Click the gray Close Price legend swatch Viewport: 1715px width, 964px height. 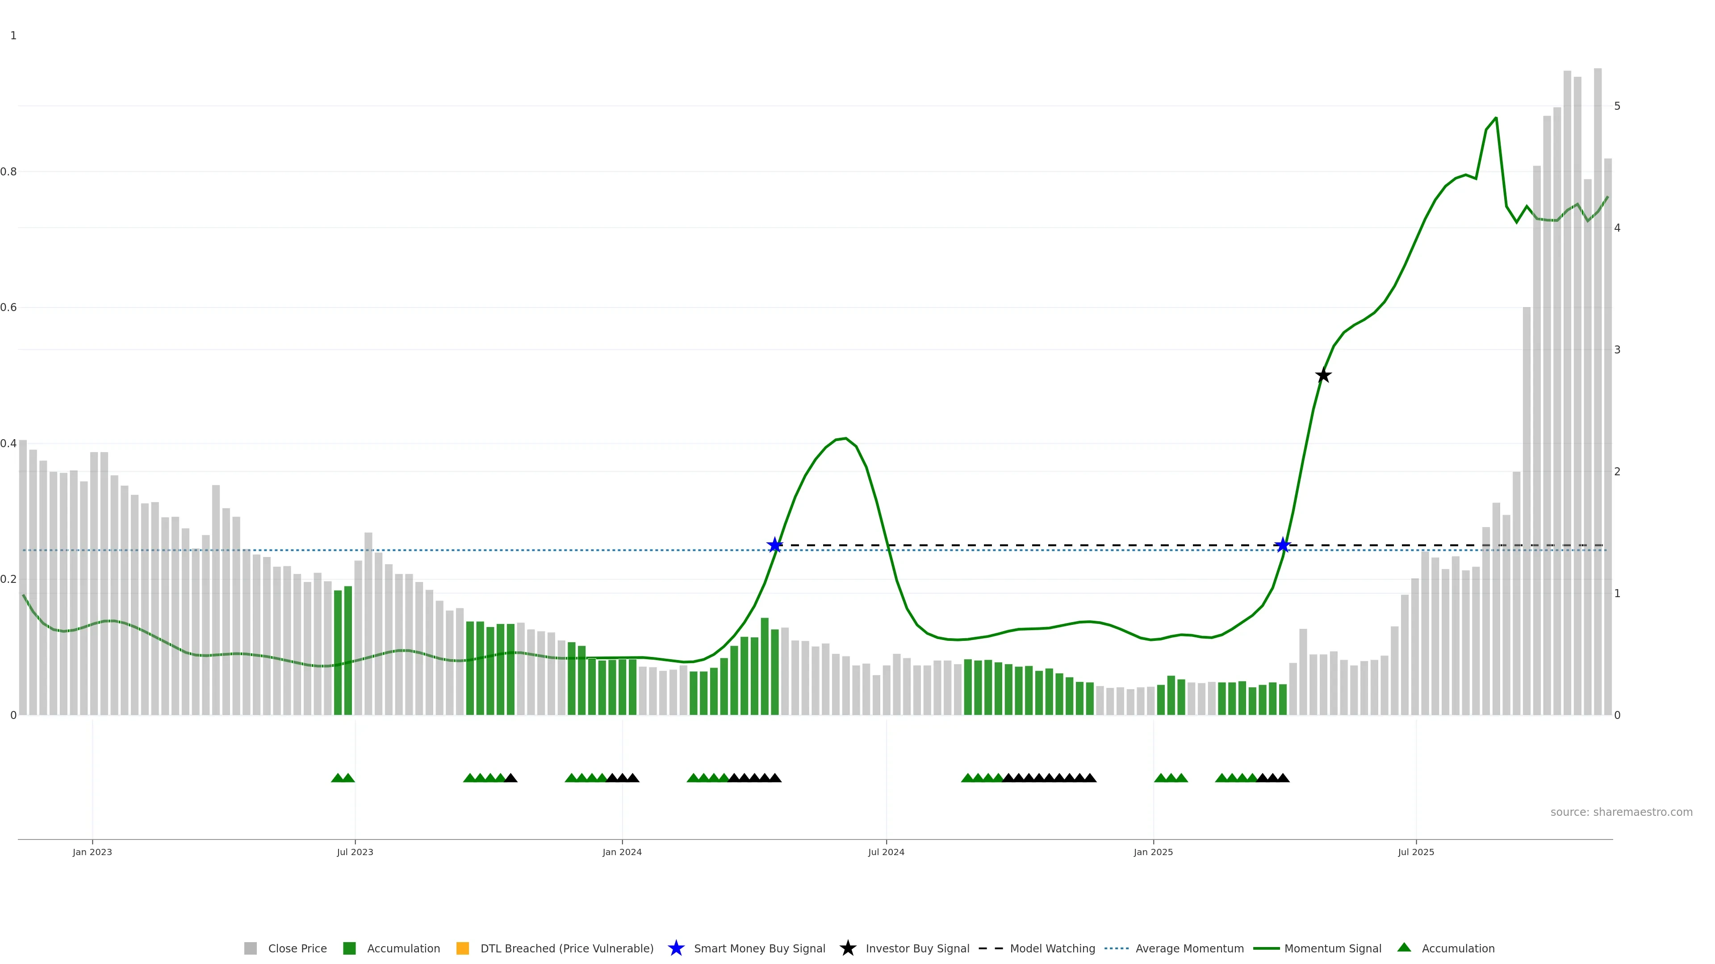(x=250, y=948)
